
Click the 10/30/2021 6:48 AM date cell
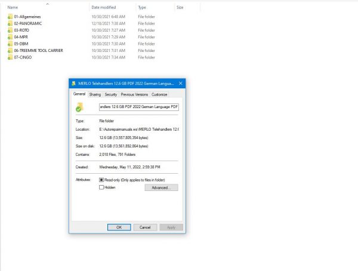click(108, 17)
